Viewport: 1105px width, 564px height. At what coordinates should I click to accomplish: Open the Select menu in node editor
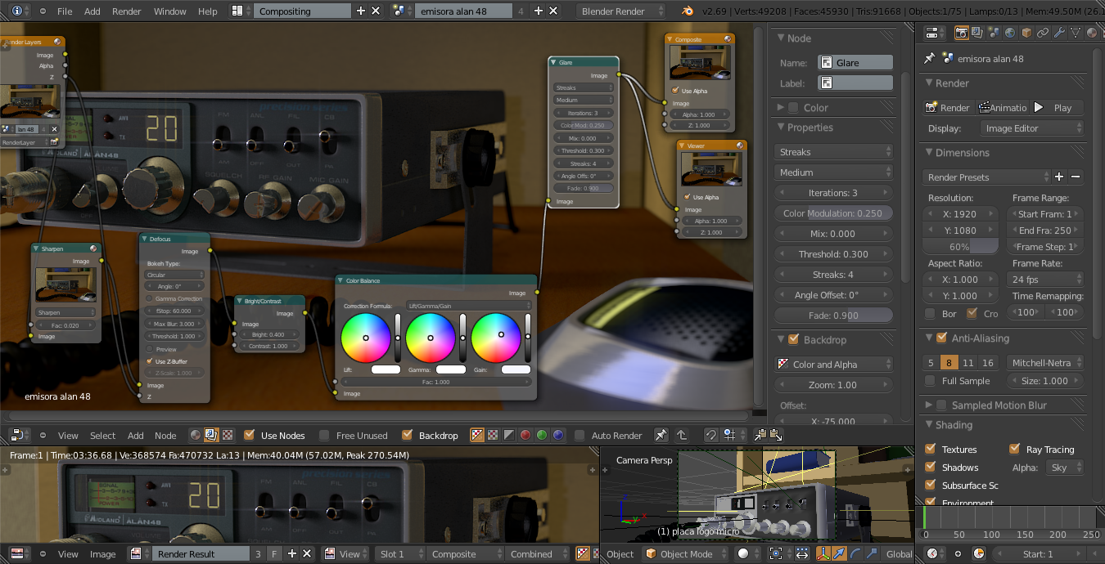click(103, 436)
